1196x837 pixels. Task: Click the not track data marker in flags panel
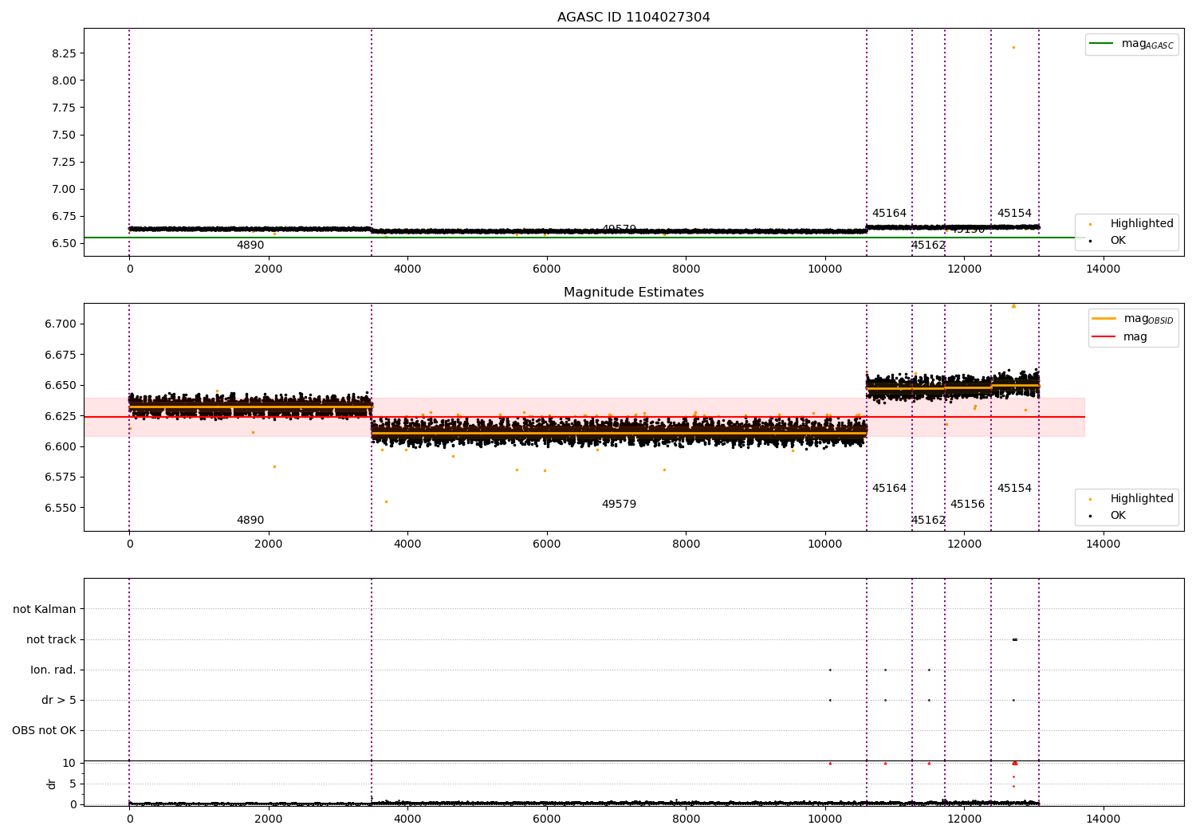(x=1014, y=639)
